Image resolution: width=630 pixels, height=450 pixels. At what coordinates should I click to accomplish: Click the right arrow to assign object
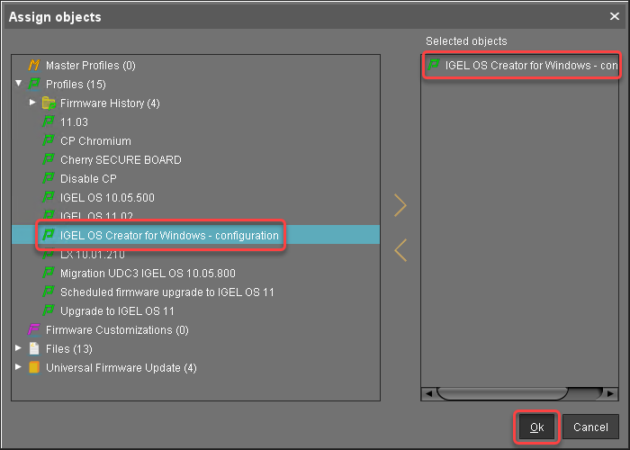coord(400,206)
